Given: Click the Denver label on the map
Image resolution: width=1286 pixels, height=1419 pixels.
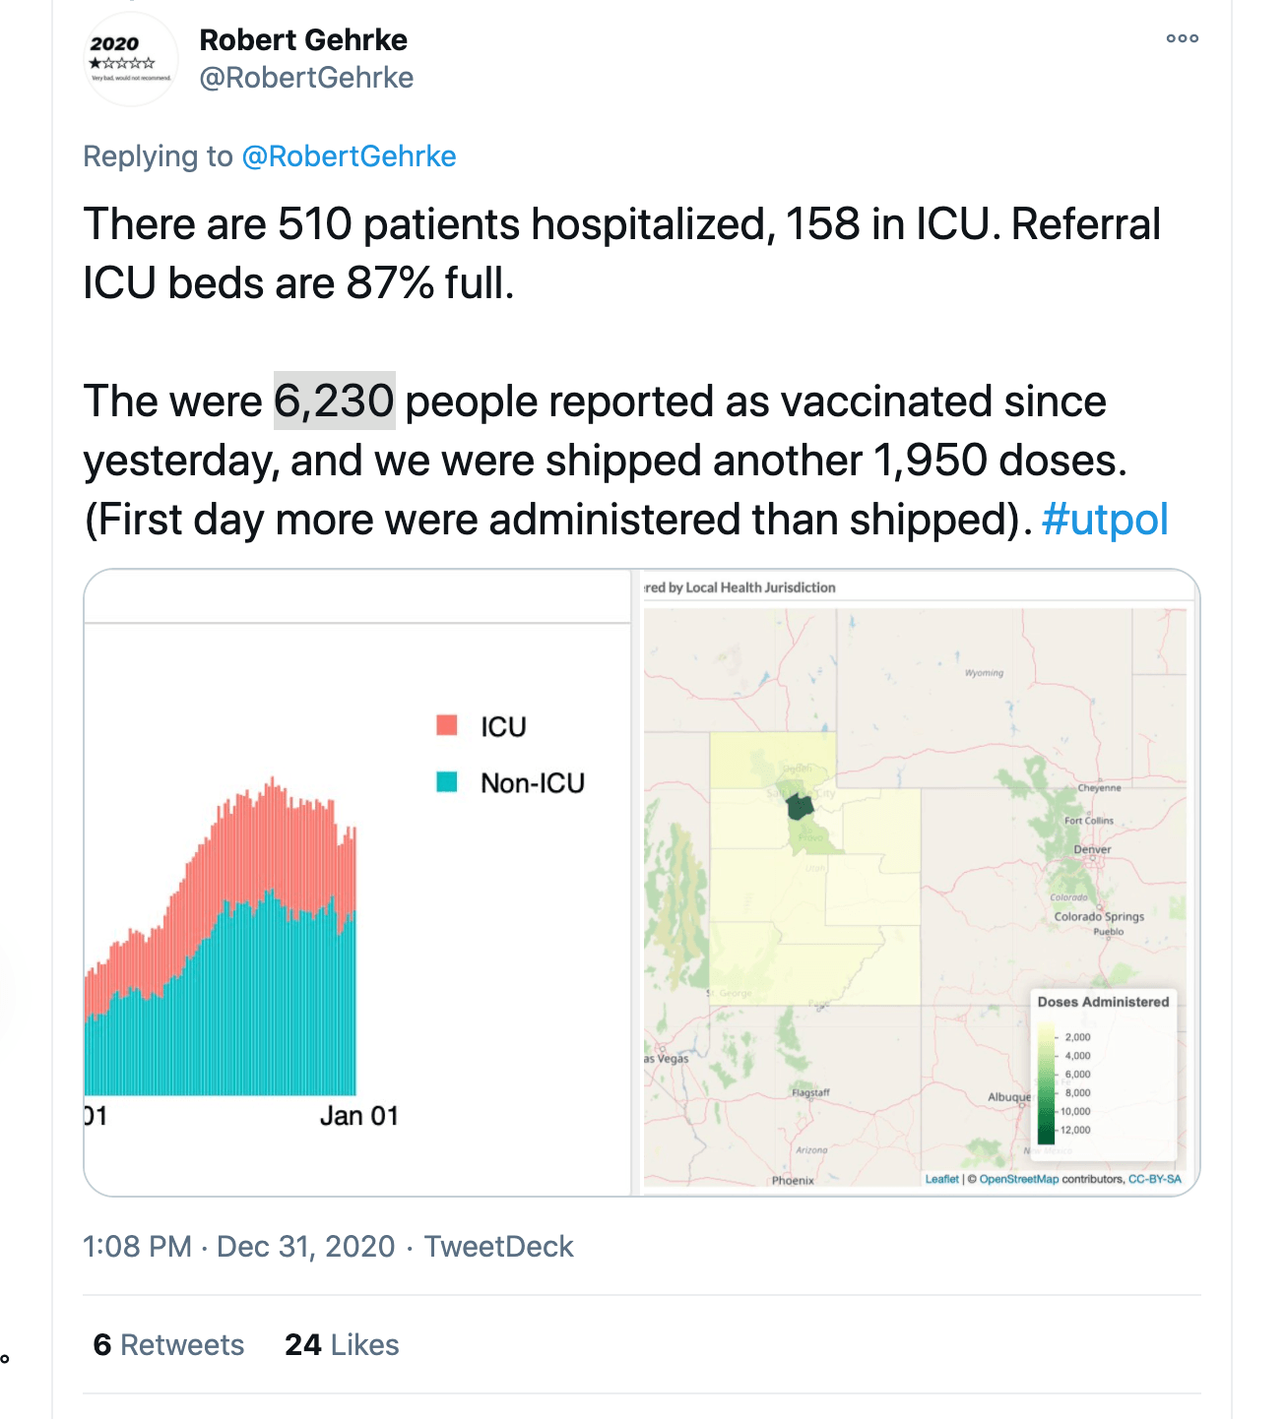Looking at the screenshot, I should 1092,849.
